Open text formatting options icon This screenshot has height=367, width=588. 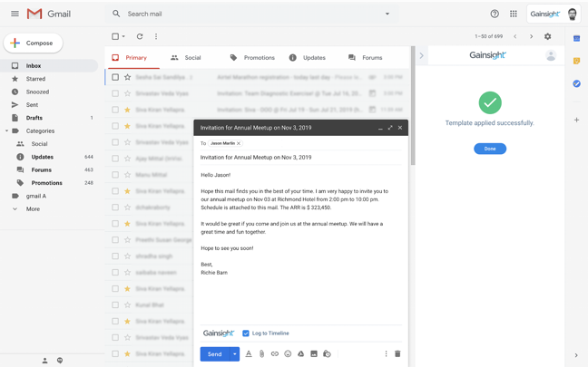(249, 354)
